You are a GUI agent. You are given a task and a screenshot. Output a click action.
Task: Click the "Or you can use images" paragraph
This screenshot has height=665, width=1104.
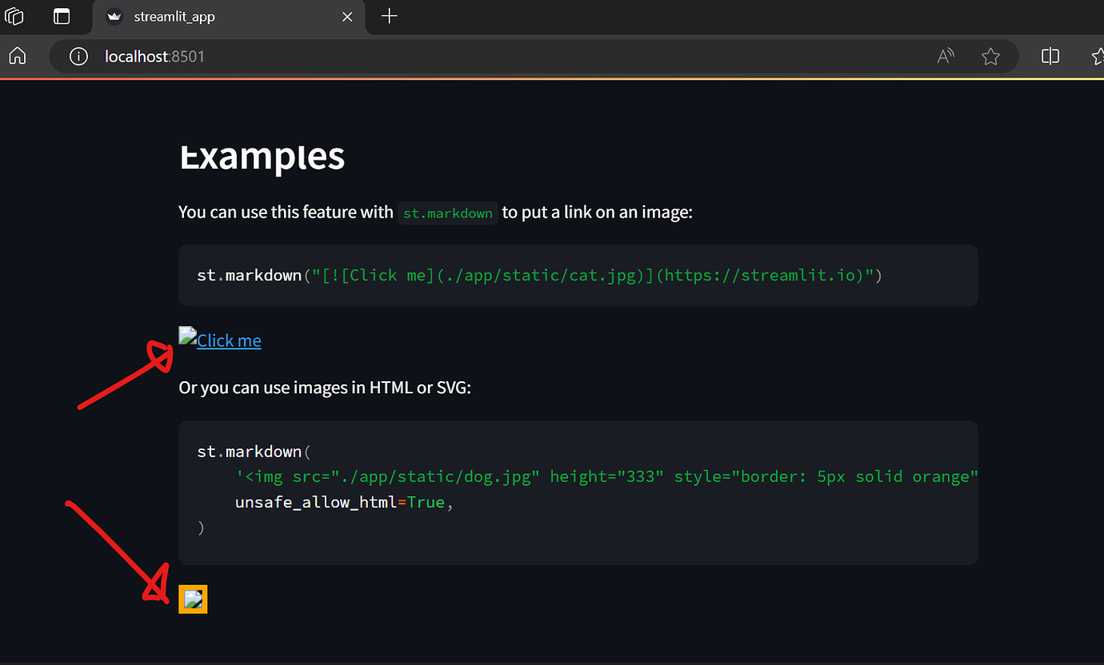coord(325,388)
